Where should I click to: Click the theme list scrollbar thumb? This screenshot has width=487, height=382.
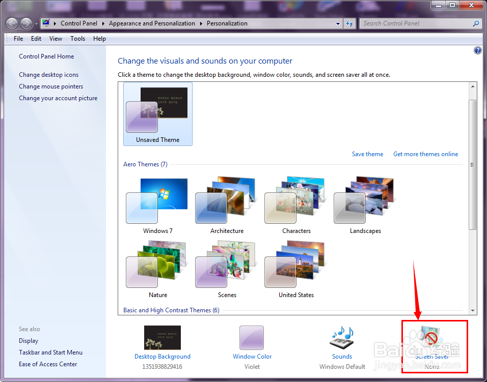tap(472, 165)
